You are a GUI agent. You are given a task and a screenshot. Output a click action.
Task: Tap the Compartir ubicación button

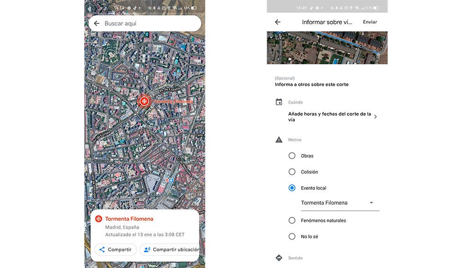click(170, 250)
